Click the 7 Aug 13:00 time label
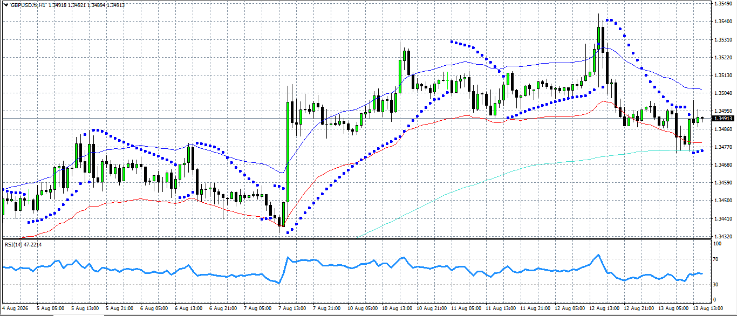Screen dimensions: 737x316 [x=292, y=308]
